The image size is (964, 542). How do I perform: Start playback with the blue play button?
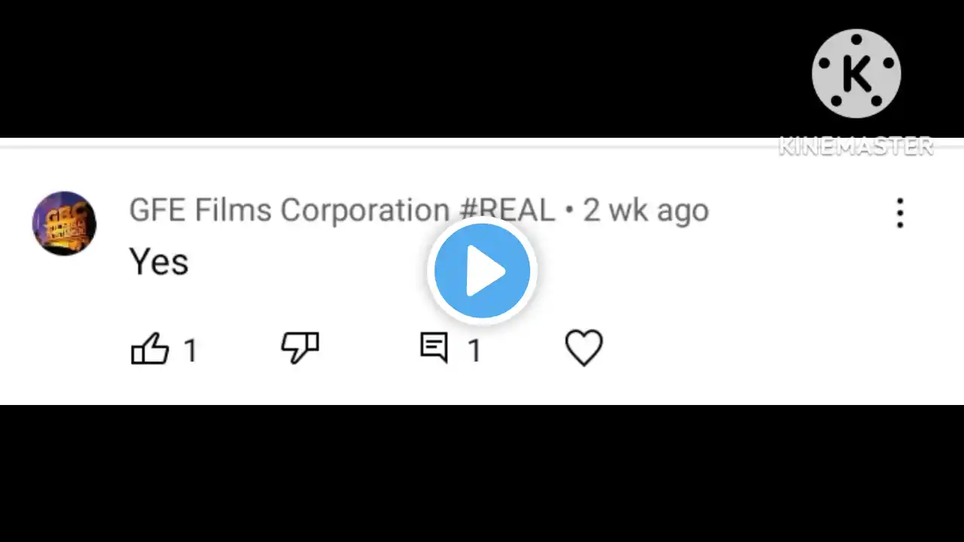(482, 271)
